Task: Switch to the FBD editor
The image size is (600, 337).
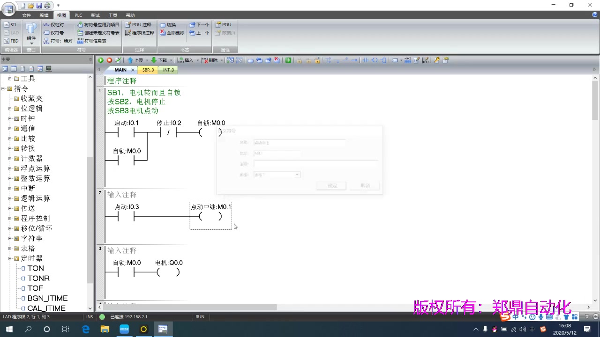Action: click(11, 41)
